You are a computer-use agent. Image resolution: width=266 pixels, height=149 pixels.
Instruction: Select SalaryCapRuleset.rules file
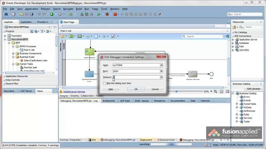click(35, 60)
